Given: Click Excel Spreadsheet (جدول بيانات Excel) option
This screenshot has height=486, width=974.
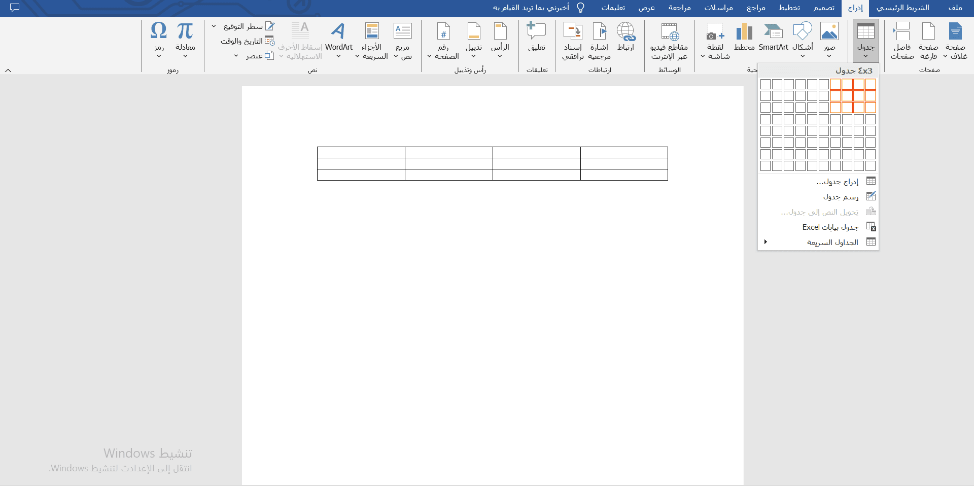Looking at the screenshot, I should tap(830, 227).
